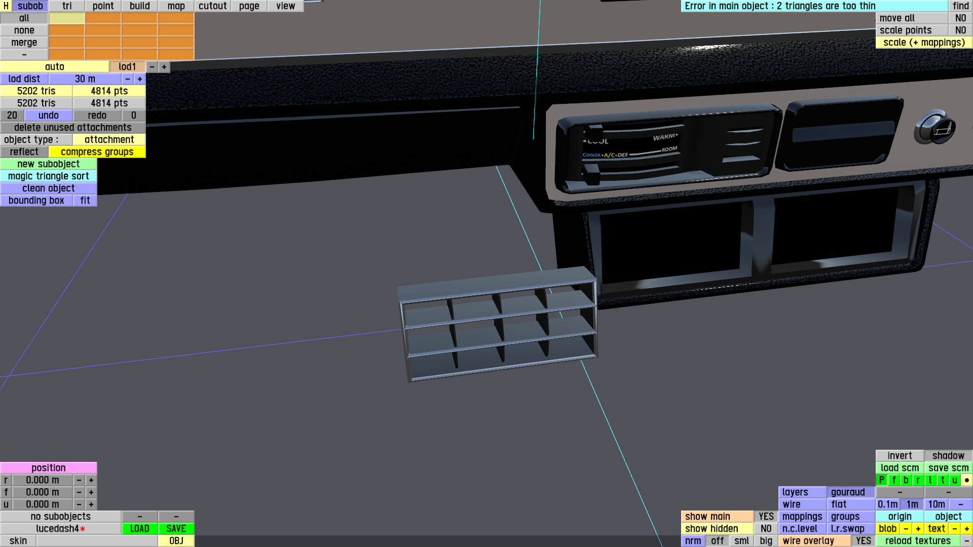The height and width of the screenshot is (547, 973).
Task: Switch to top view with t button
Action: (x=942, y=480)
